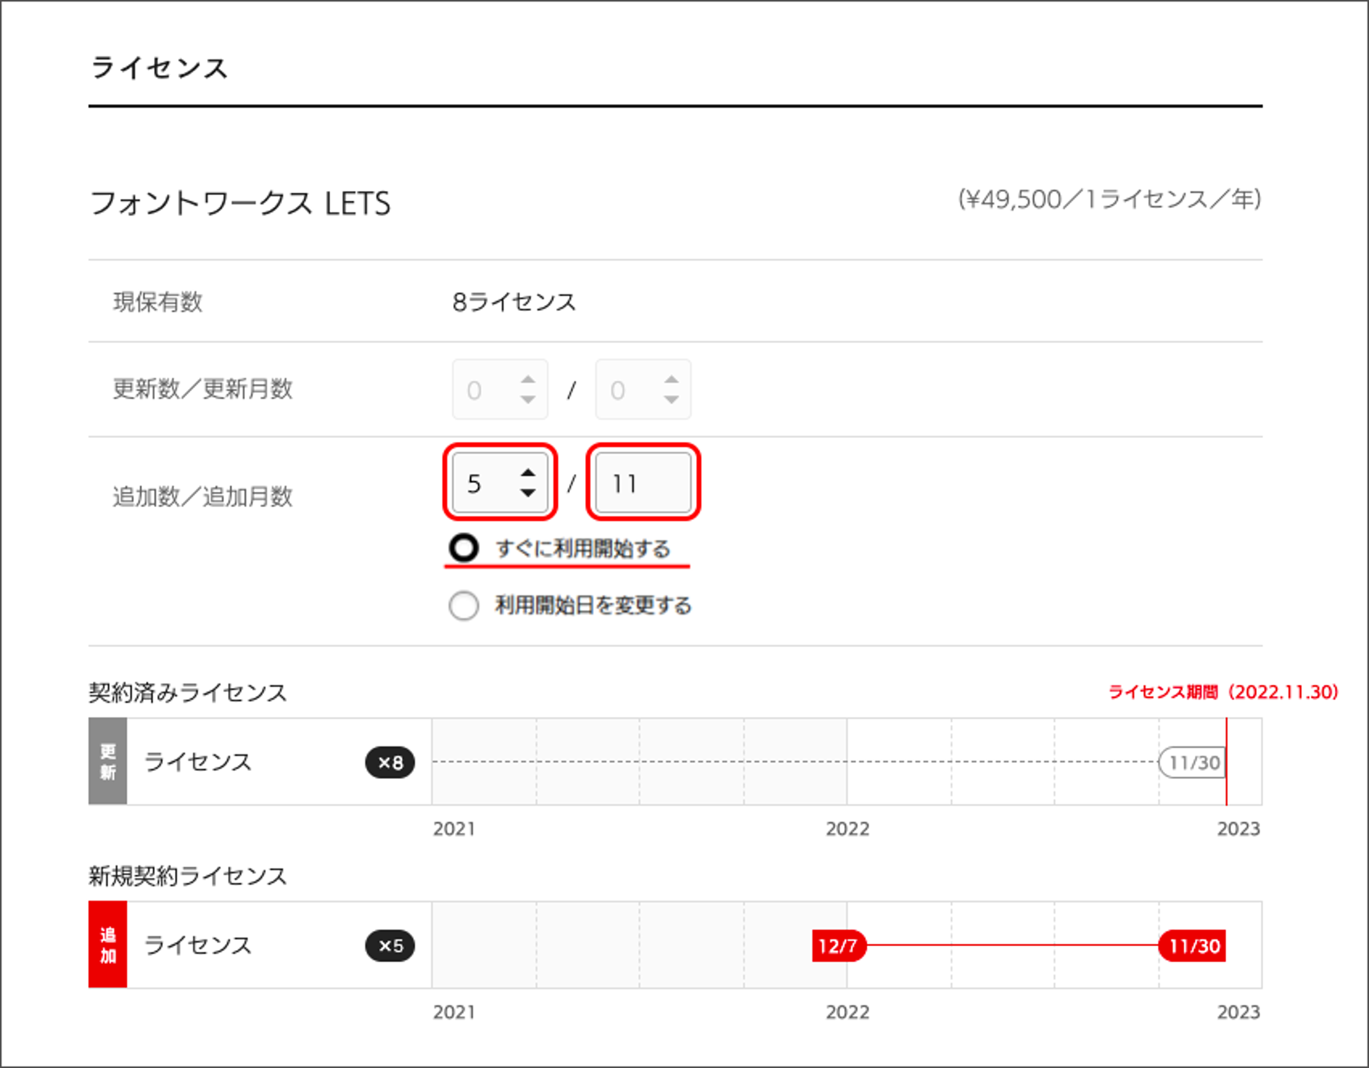Select the 'すぐに利用開始する' radio button
The height and width of the screenshot is (1068, 1369).
click(464, 549)
